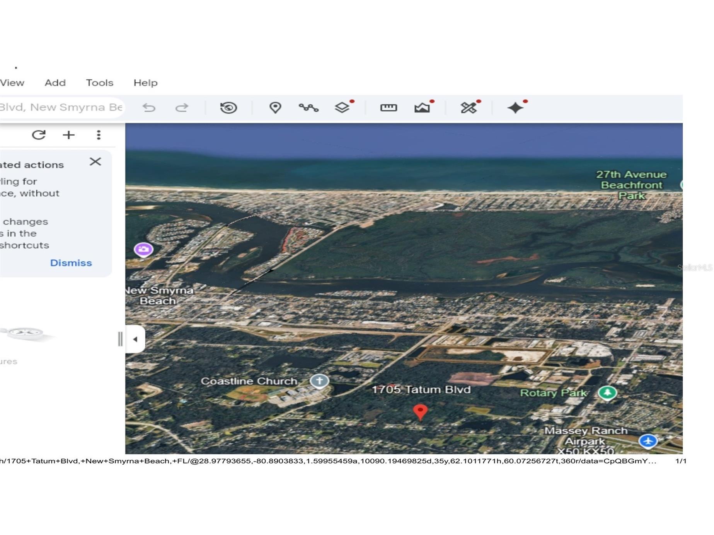Open map style options via layers icon
714x535 pixels.
(x=343, y=107)
